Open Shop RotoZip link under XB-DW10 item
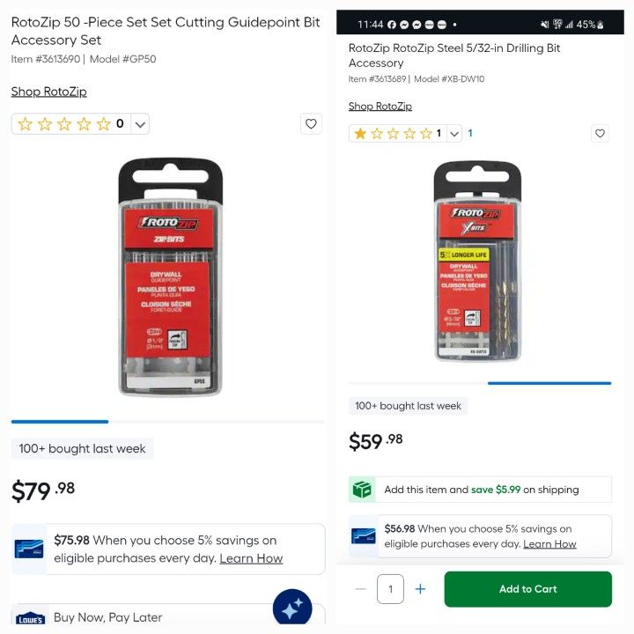The height and width of the screenshot is (634, 634). click(x=380, y=107)
